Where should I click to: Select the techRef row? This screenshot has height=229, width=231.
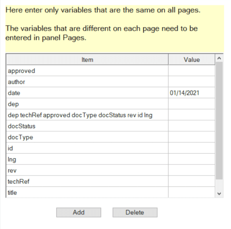(111, 181)
